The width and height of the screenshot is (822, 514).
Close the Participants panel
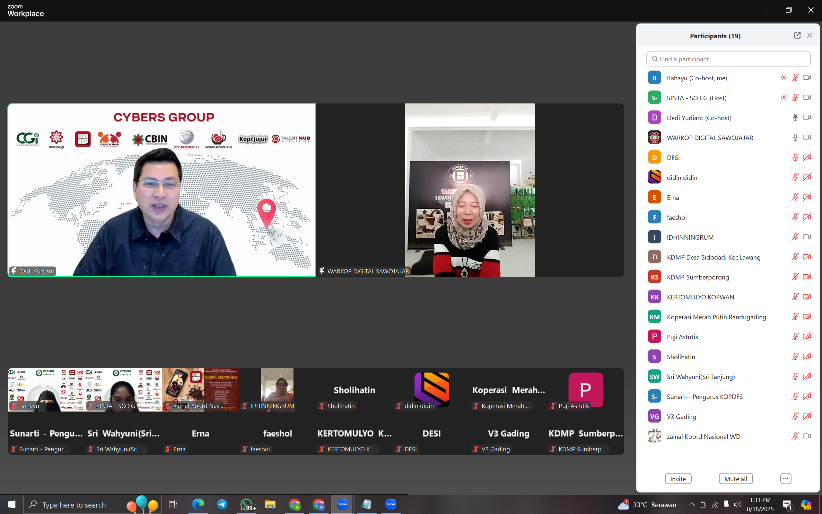point(810,35)
